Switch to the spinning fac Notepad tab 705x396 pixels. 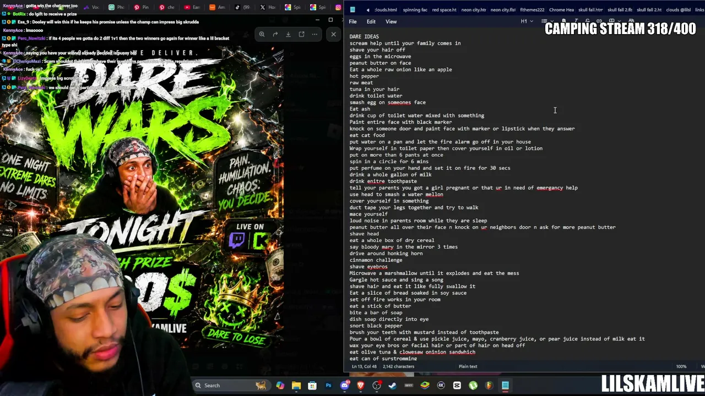(415, 9)
